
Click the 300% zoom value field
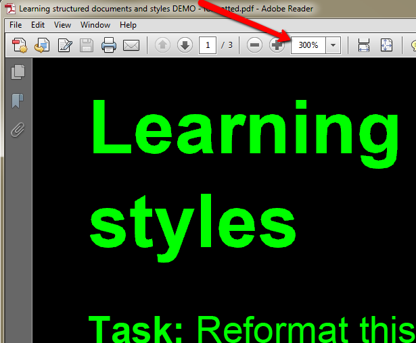(x=308, y=45)
